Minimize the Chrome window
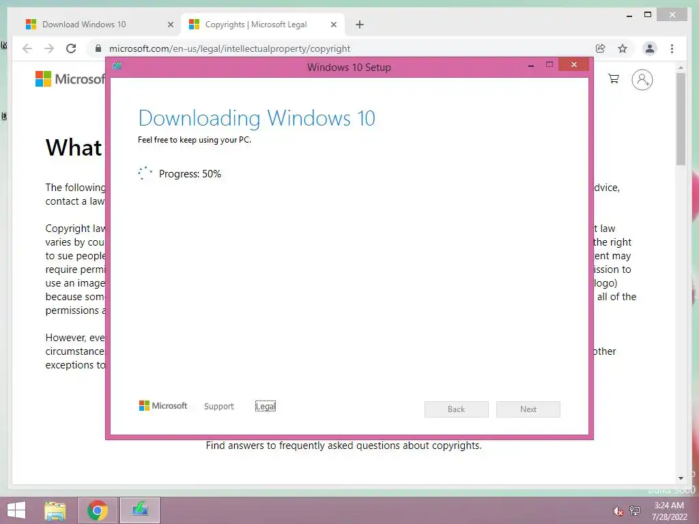 629,16
